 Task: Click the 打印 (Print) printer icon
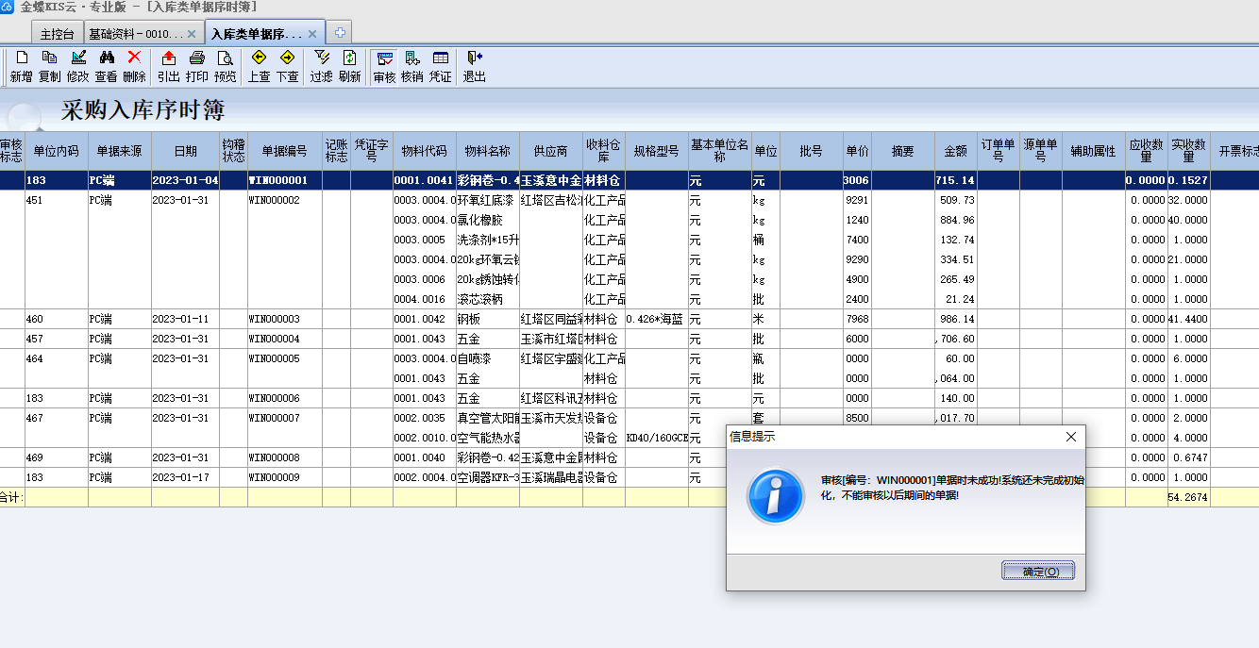tap(197, 66)
